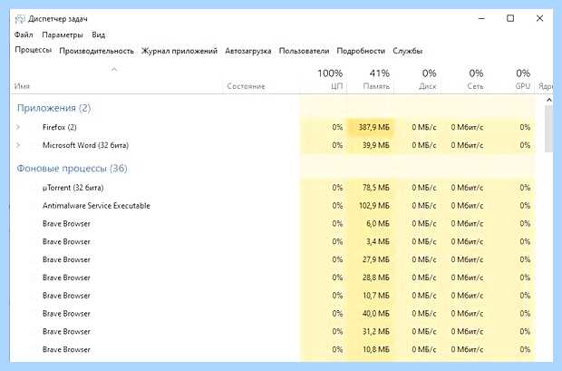This screenshot has width=562, height=371.
Task: Click the vertical scrollbar thumb
Action: (548, 129)
